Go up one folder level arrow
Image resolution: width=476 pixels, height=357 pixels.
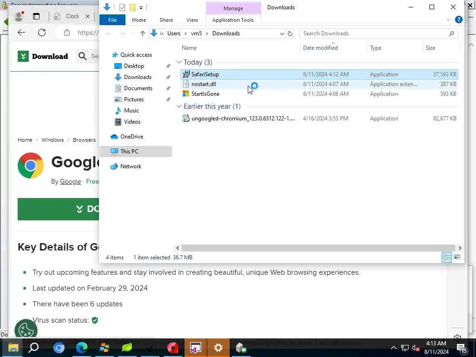click(x=142, y=33)
